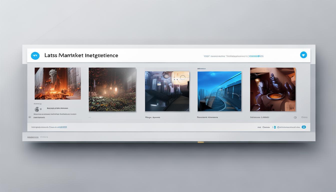Click the 'Latss Mamaket Inetgfletience' header title
This screenshot has width=336, height=192.
81,55
